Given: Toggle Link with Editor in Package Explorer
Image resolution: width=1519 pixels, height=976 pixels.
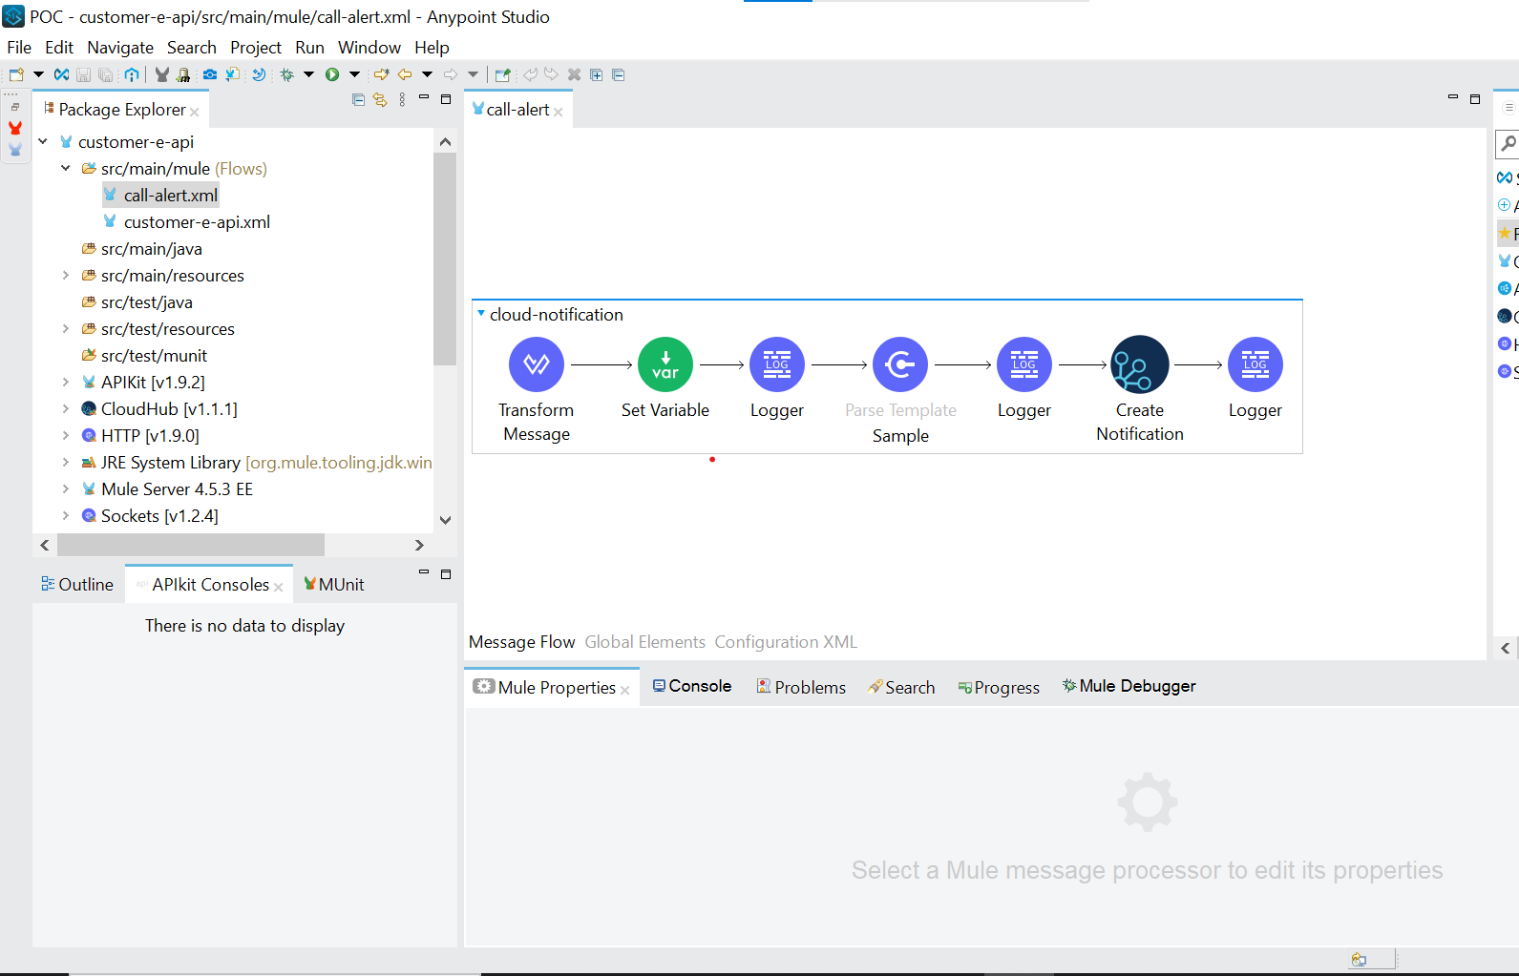Looking at the screenshot, I should (x=380, y=99).
